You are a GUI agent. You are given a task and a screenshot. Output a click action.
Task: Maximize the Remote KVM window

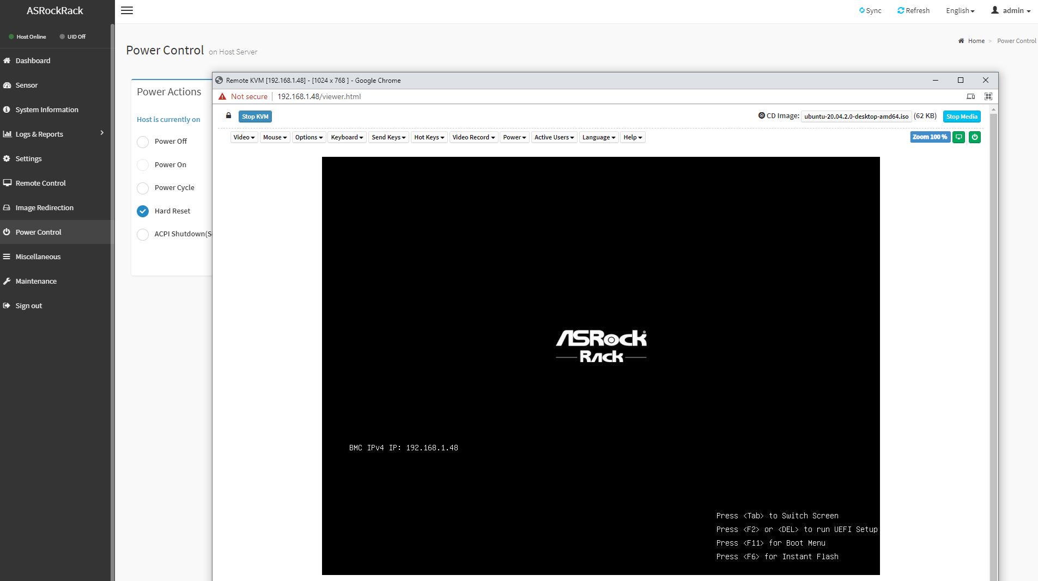tap(961, 80)
